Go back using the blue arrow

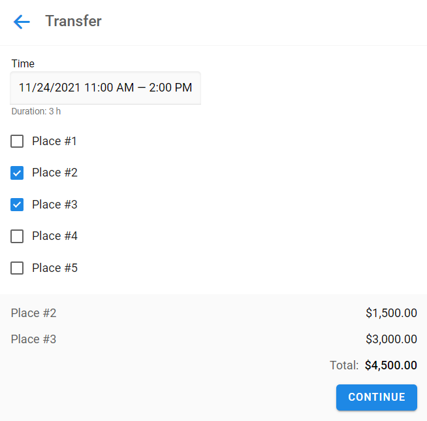pos(22,22)
